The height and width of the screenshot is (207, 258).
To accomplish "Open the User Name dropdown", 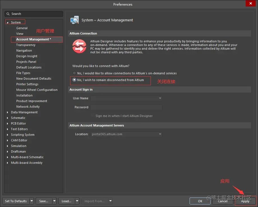I will [160, 98].
